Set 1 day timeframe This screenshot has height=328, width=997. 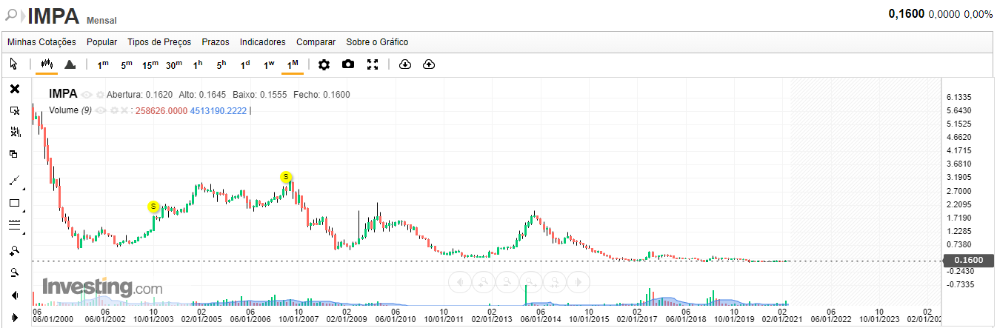coord(245,64)
